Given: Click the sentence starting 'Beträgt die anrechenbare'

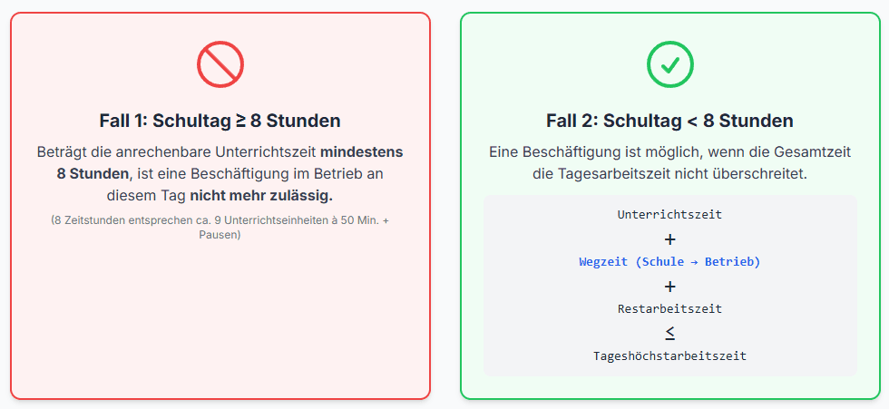Looking at the screenshot, I should (177, 151).
